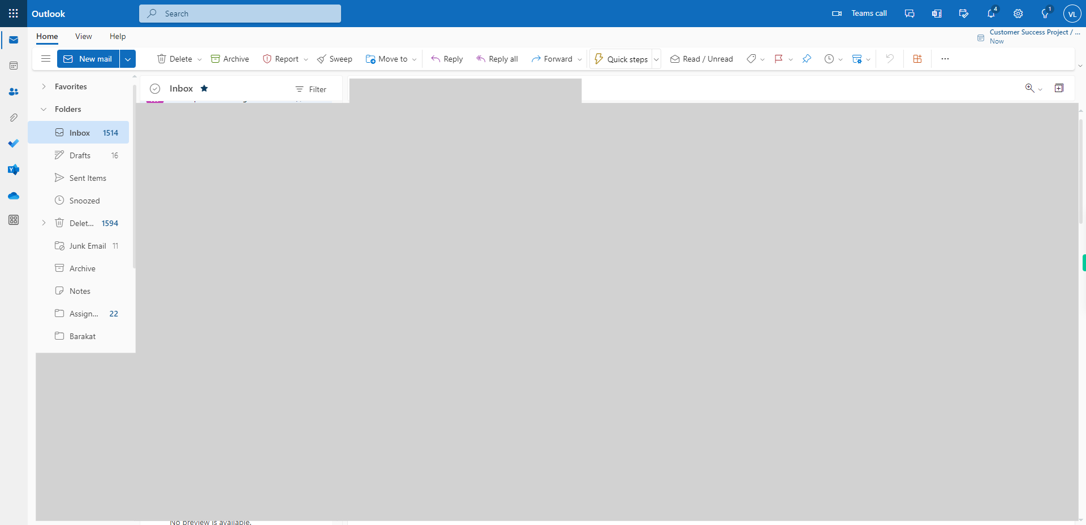Collapse the Folders section

click(44, 109)
